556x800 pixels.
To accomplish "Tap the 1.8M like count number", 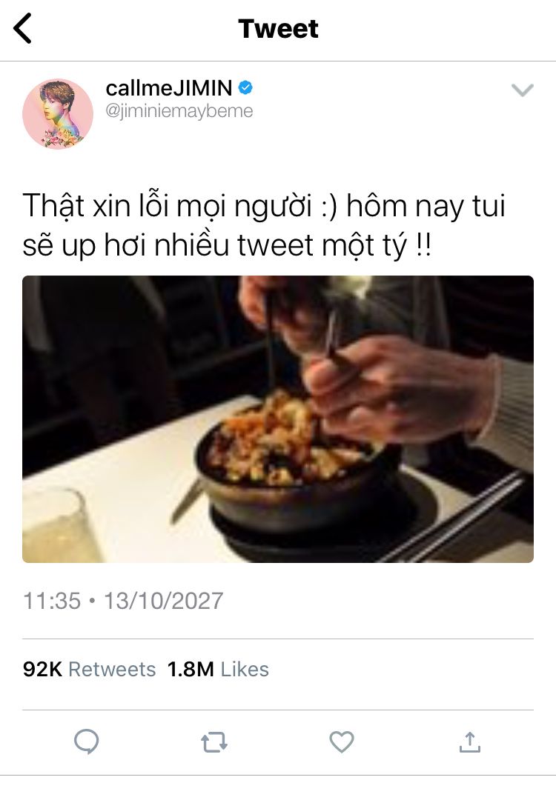I will (191, 669).
